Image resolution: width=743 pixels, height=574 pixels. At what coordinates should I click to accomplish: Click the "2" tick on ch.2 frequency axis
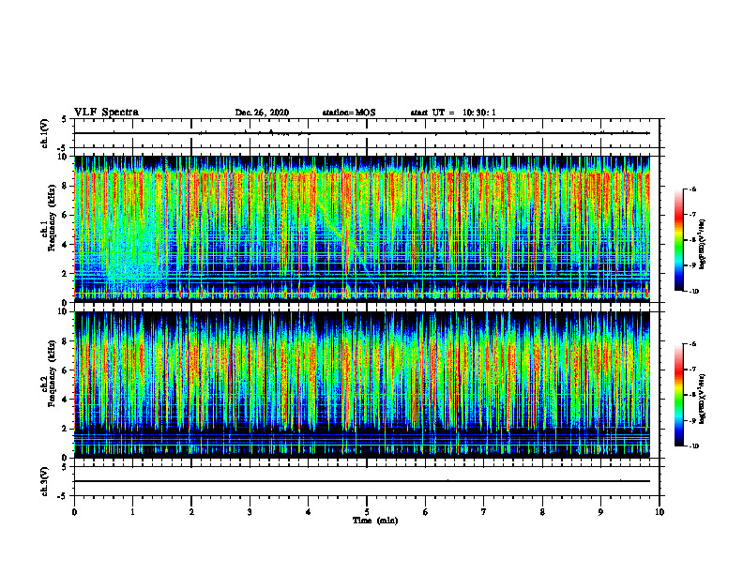coord(66,429)
